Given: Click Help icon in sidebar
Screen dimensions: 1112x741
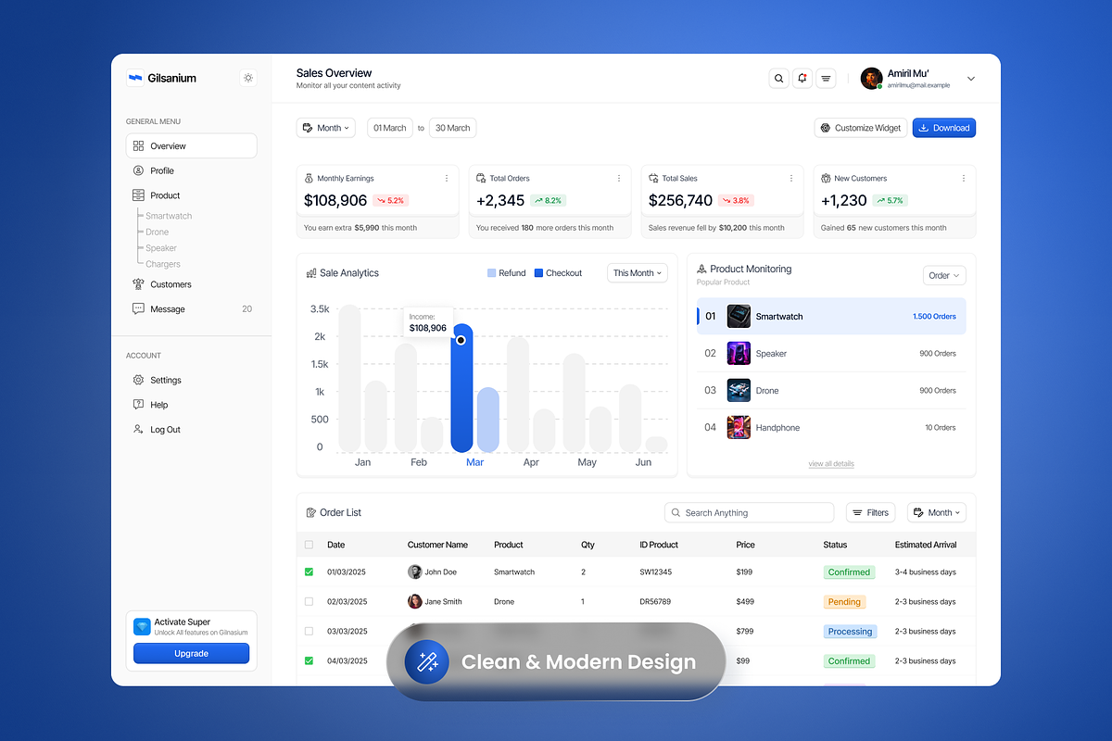Looking at the screenshot, I should click(x=138, y=405).
